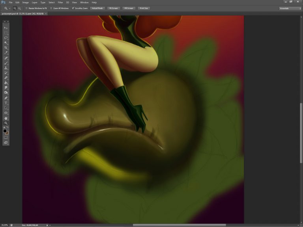The width and height of the screenshot is (303, 227).
Task: Open the Window menu
Action: 84,2
